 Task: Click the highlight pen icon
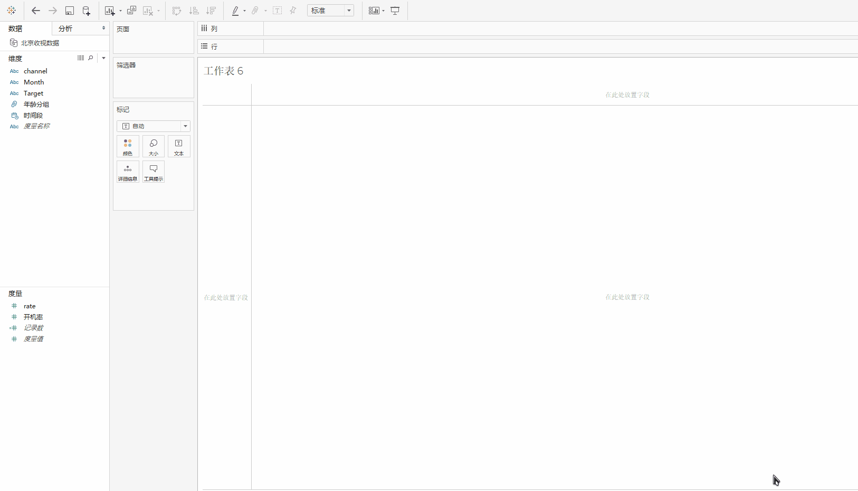point(235,11)
